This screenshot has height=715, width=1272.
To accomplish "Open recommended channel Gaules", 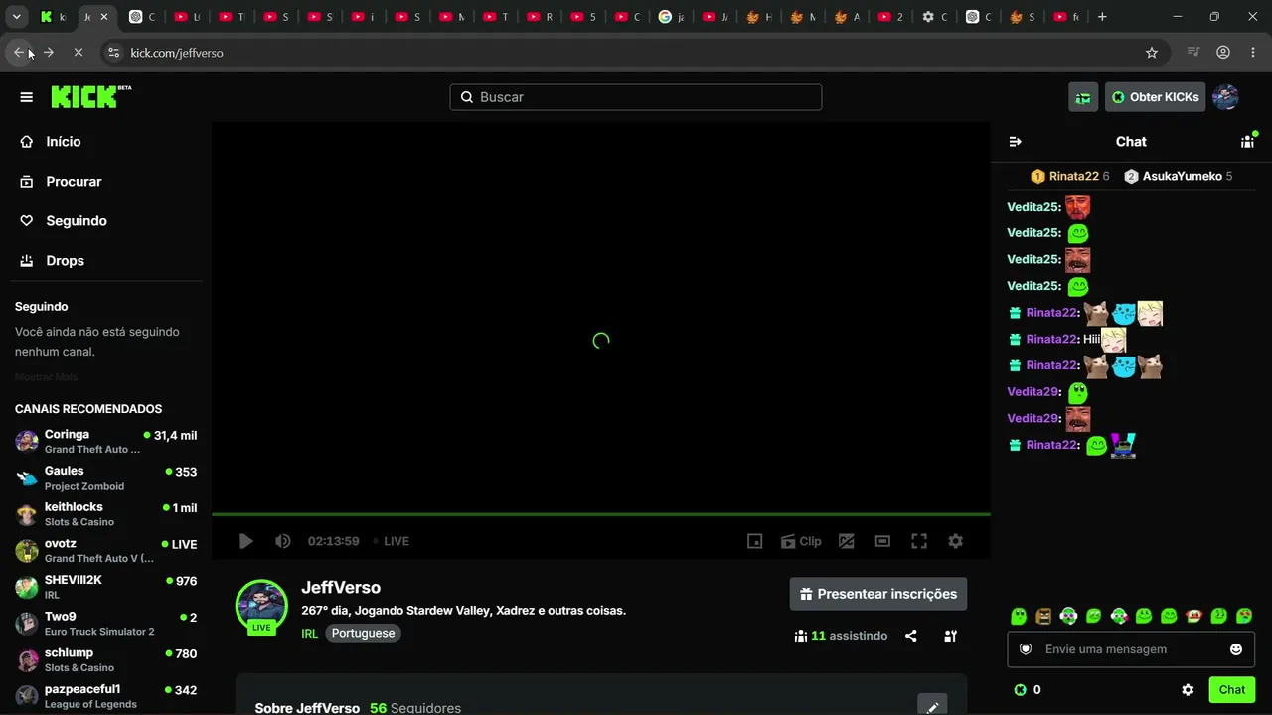I will [105, 478].
